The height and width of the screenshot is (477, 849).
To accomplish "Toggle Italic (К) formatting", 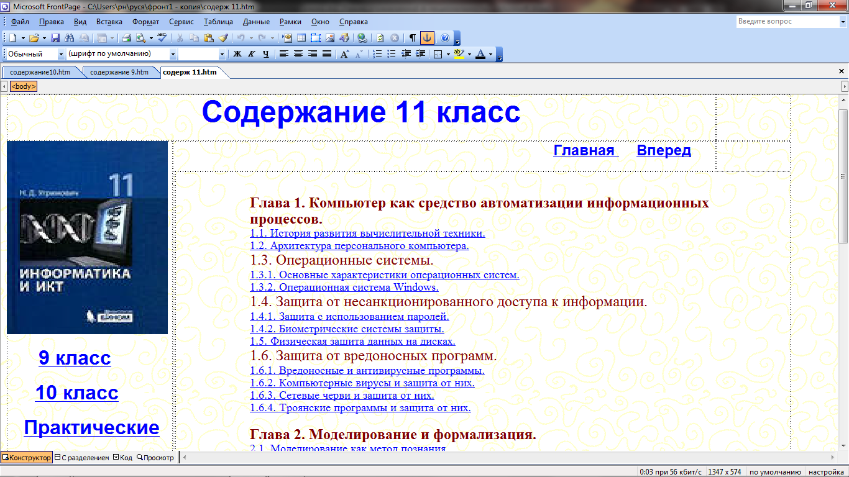I will (x=252, y=54).
